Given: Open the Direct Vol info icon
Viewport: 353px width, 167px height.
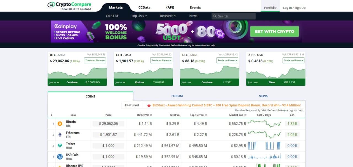Looking at the screenshot, I should (151, 115).
